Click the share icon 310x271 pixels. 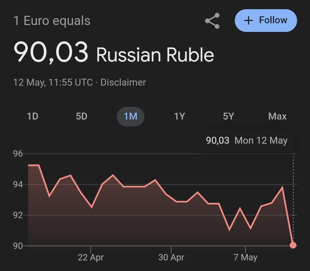pos(212,21)
